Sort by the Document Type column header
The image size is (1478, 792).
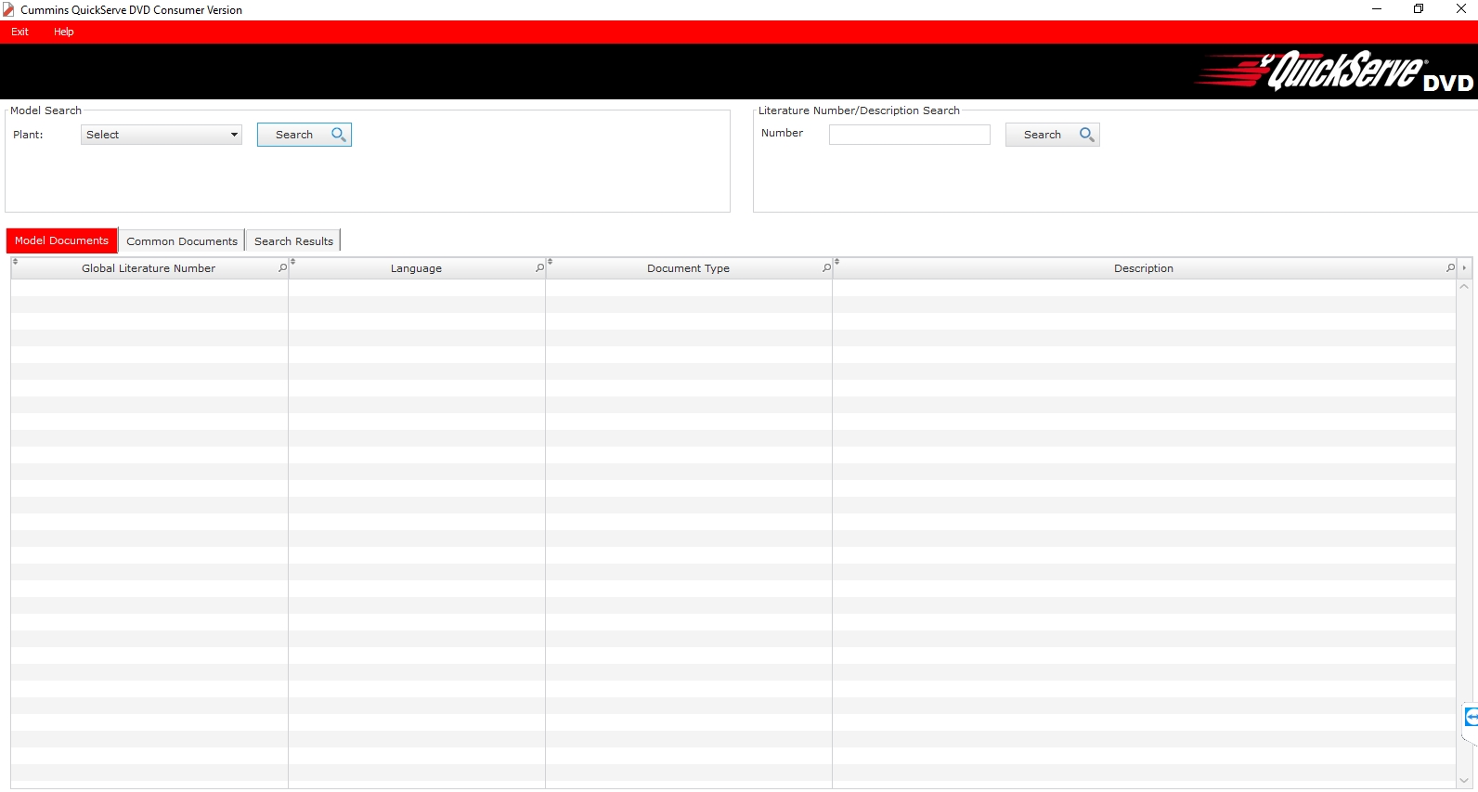(688, 268)
